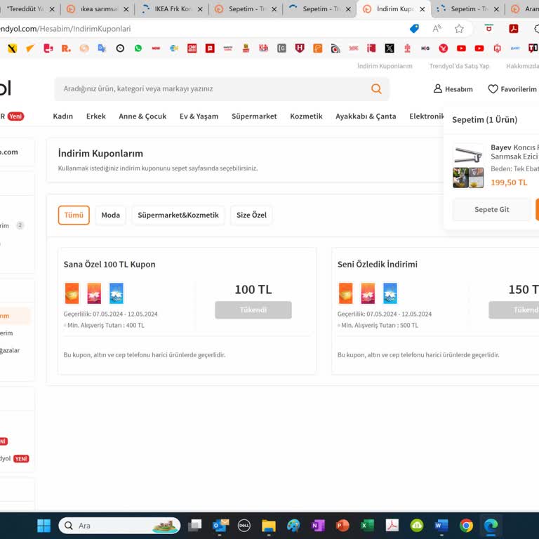This screenshot has width=539, height=539.
Task: Open the yellow X bookmark icon at the far left
Action: [12, 48]
